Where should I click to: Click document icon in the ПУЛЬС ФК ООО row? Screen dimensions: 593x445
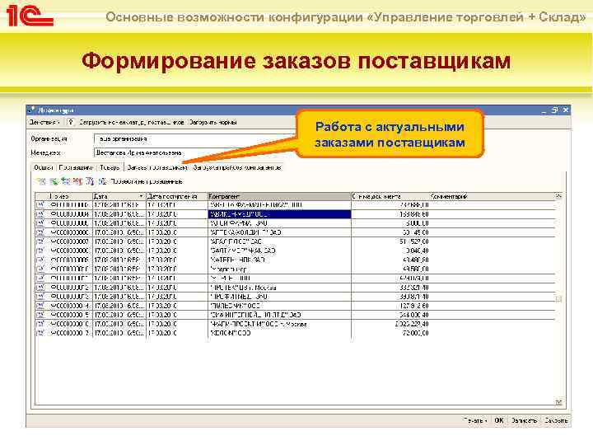pos(40,306)
